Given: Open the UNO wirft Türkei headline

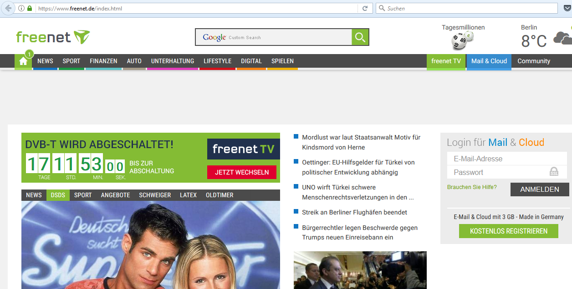Looking at the screenshot, I should point(358,192).
